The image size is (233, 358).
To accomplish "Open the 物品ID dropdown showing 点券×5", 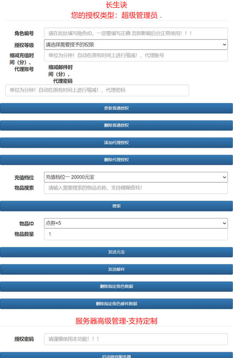I will tap(136, 223).
